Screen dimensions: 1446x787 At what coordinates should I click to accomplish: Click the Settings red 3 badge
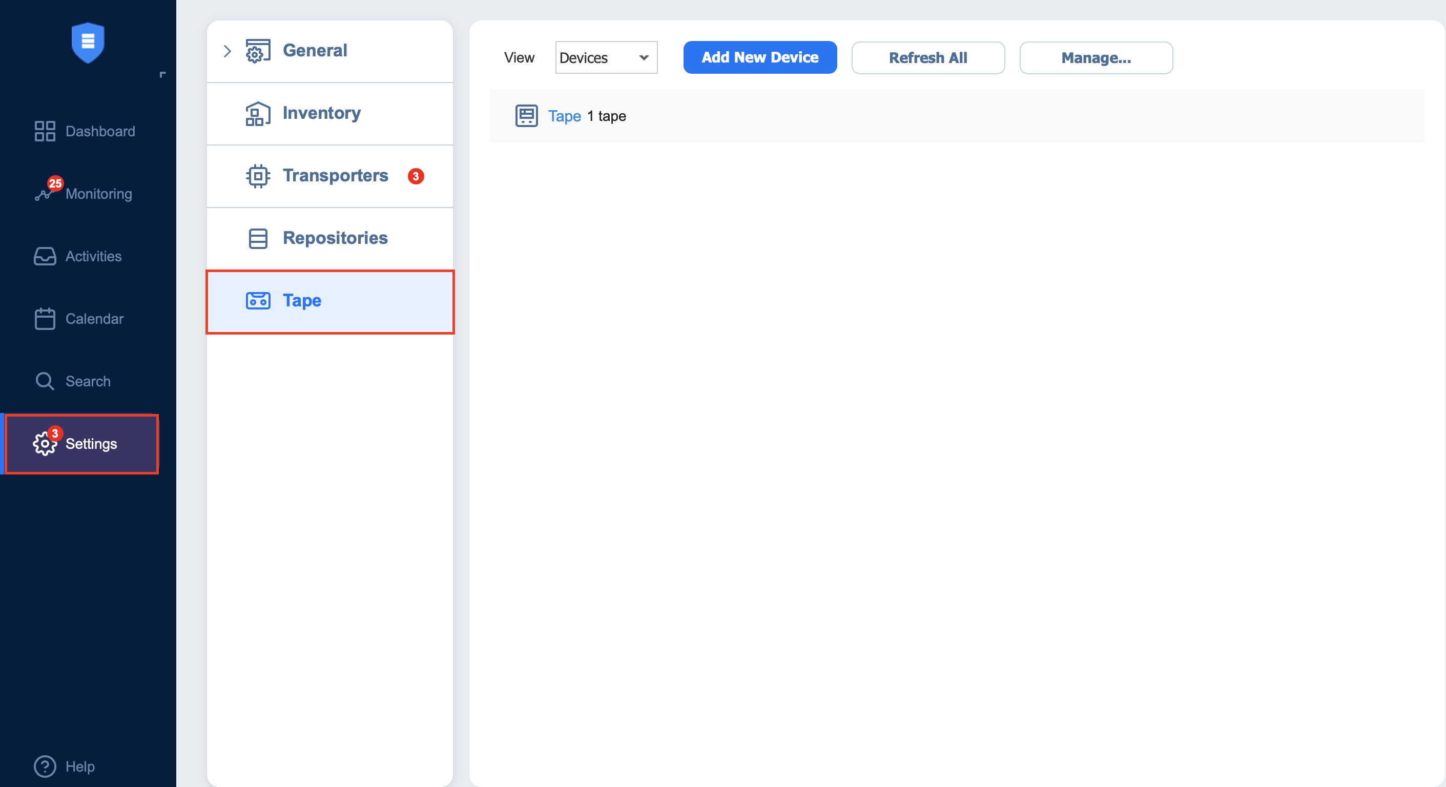click(54, 433)
